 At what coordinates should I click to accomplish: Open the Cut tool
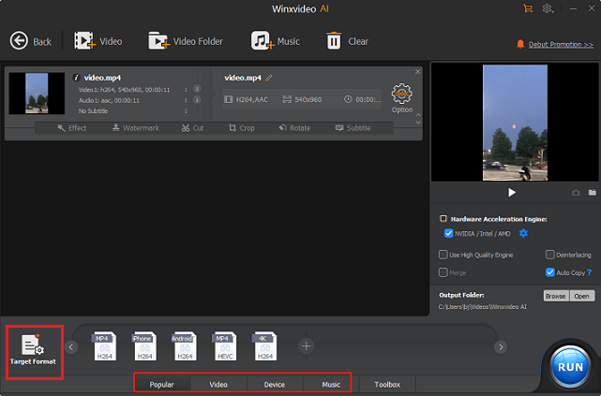(x=192, y=128)
